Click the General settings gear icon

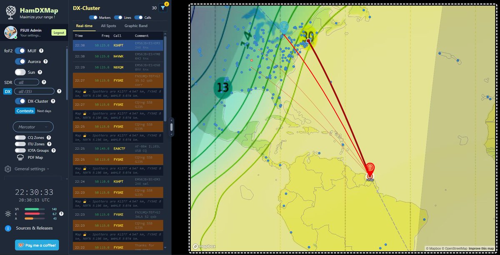click(x=7, y=169)
